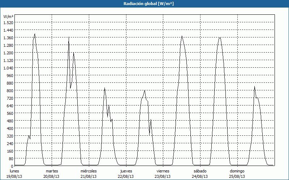
Task: Click the 400 y-axis label
Action: 10,129
